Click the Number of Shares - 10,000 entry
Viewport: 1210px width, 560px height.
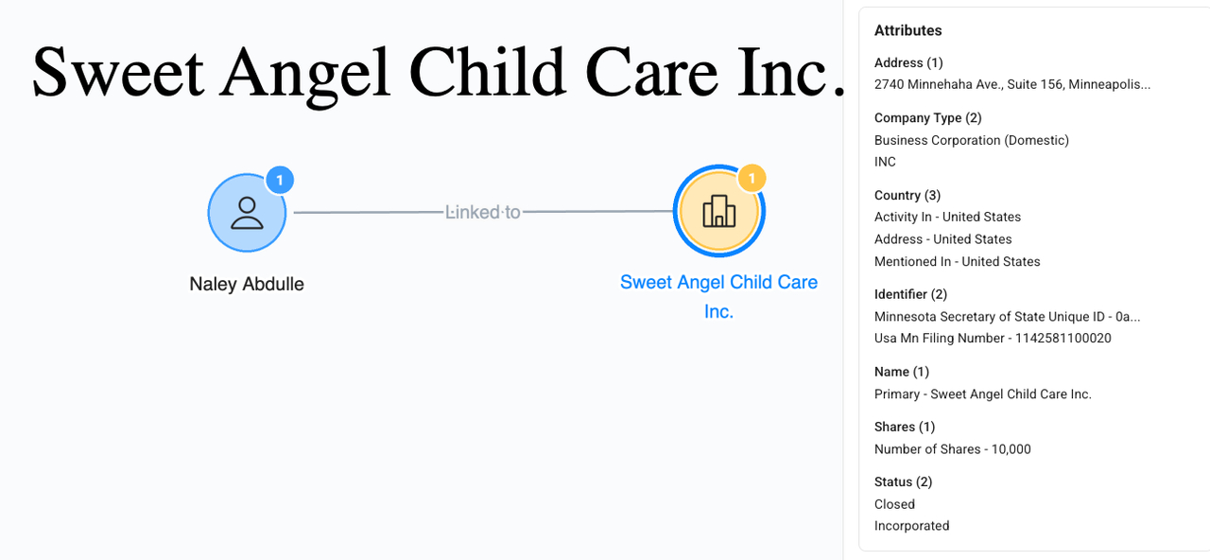(x=952, y=449)
